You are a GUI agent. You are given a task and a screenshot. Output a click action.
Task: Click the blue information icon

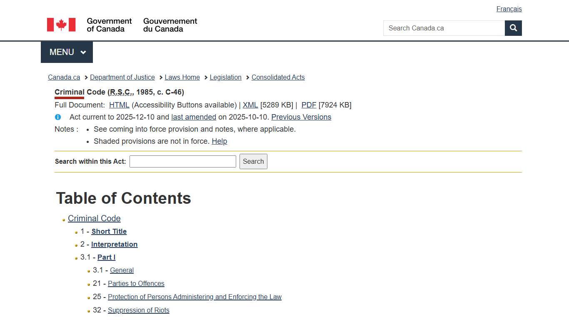(x=58, y=117)
